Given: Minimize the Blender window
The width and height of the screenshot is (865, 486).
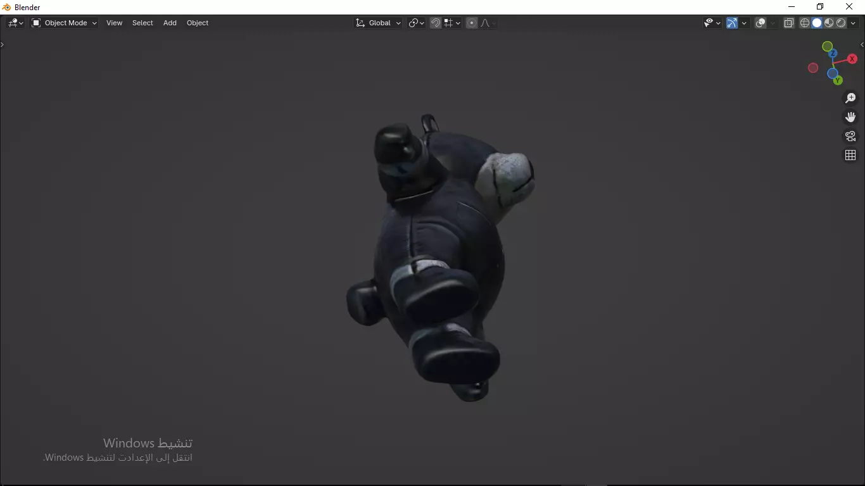Looking at the screenshot, I should pyautogui.click(x=791, y=7).
